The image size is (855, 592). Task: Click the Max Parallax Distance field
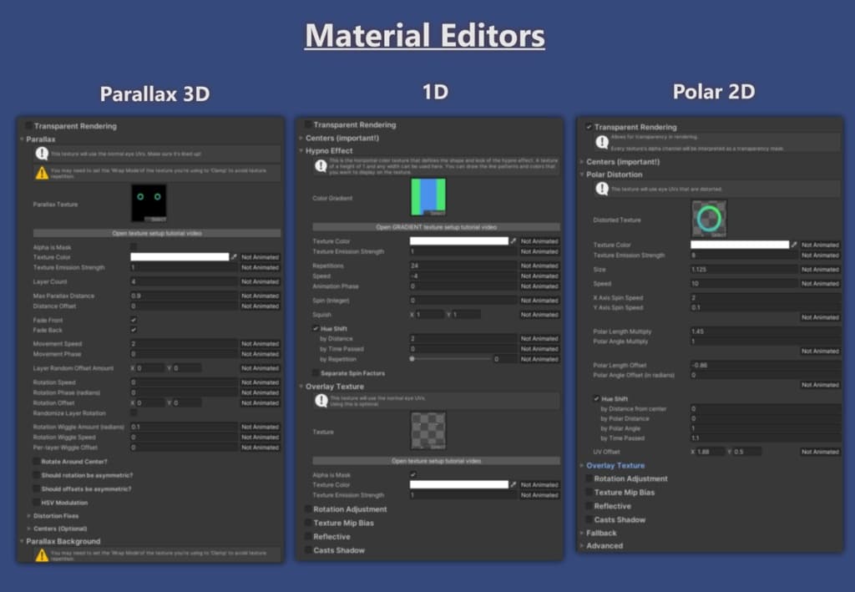(184, 296)
